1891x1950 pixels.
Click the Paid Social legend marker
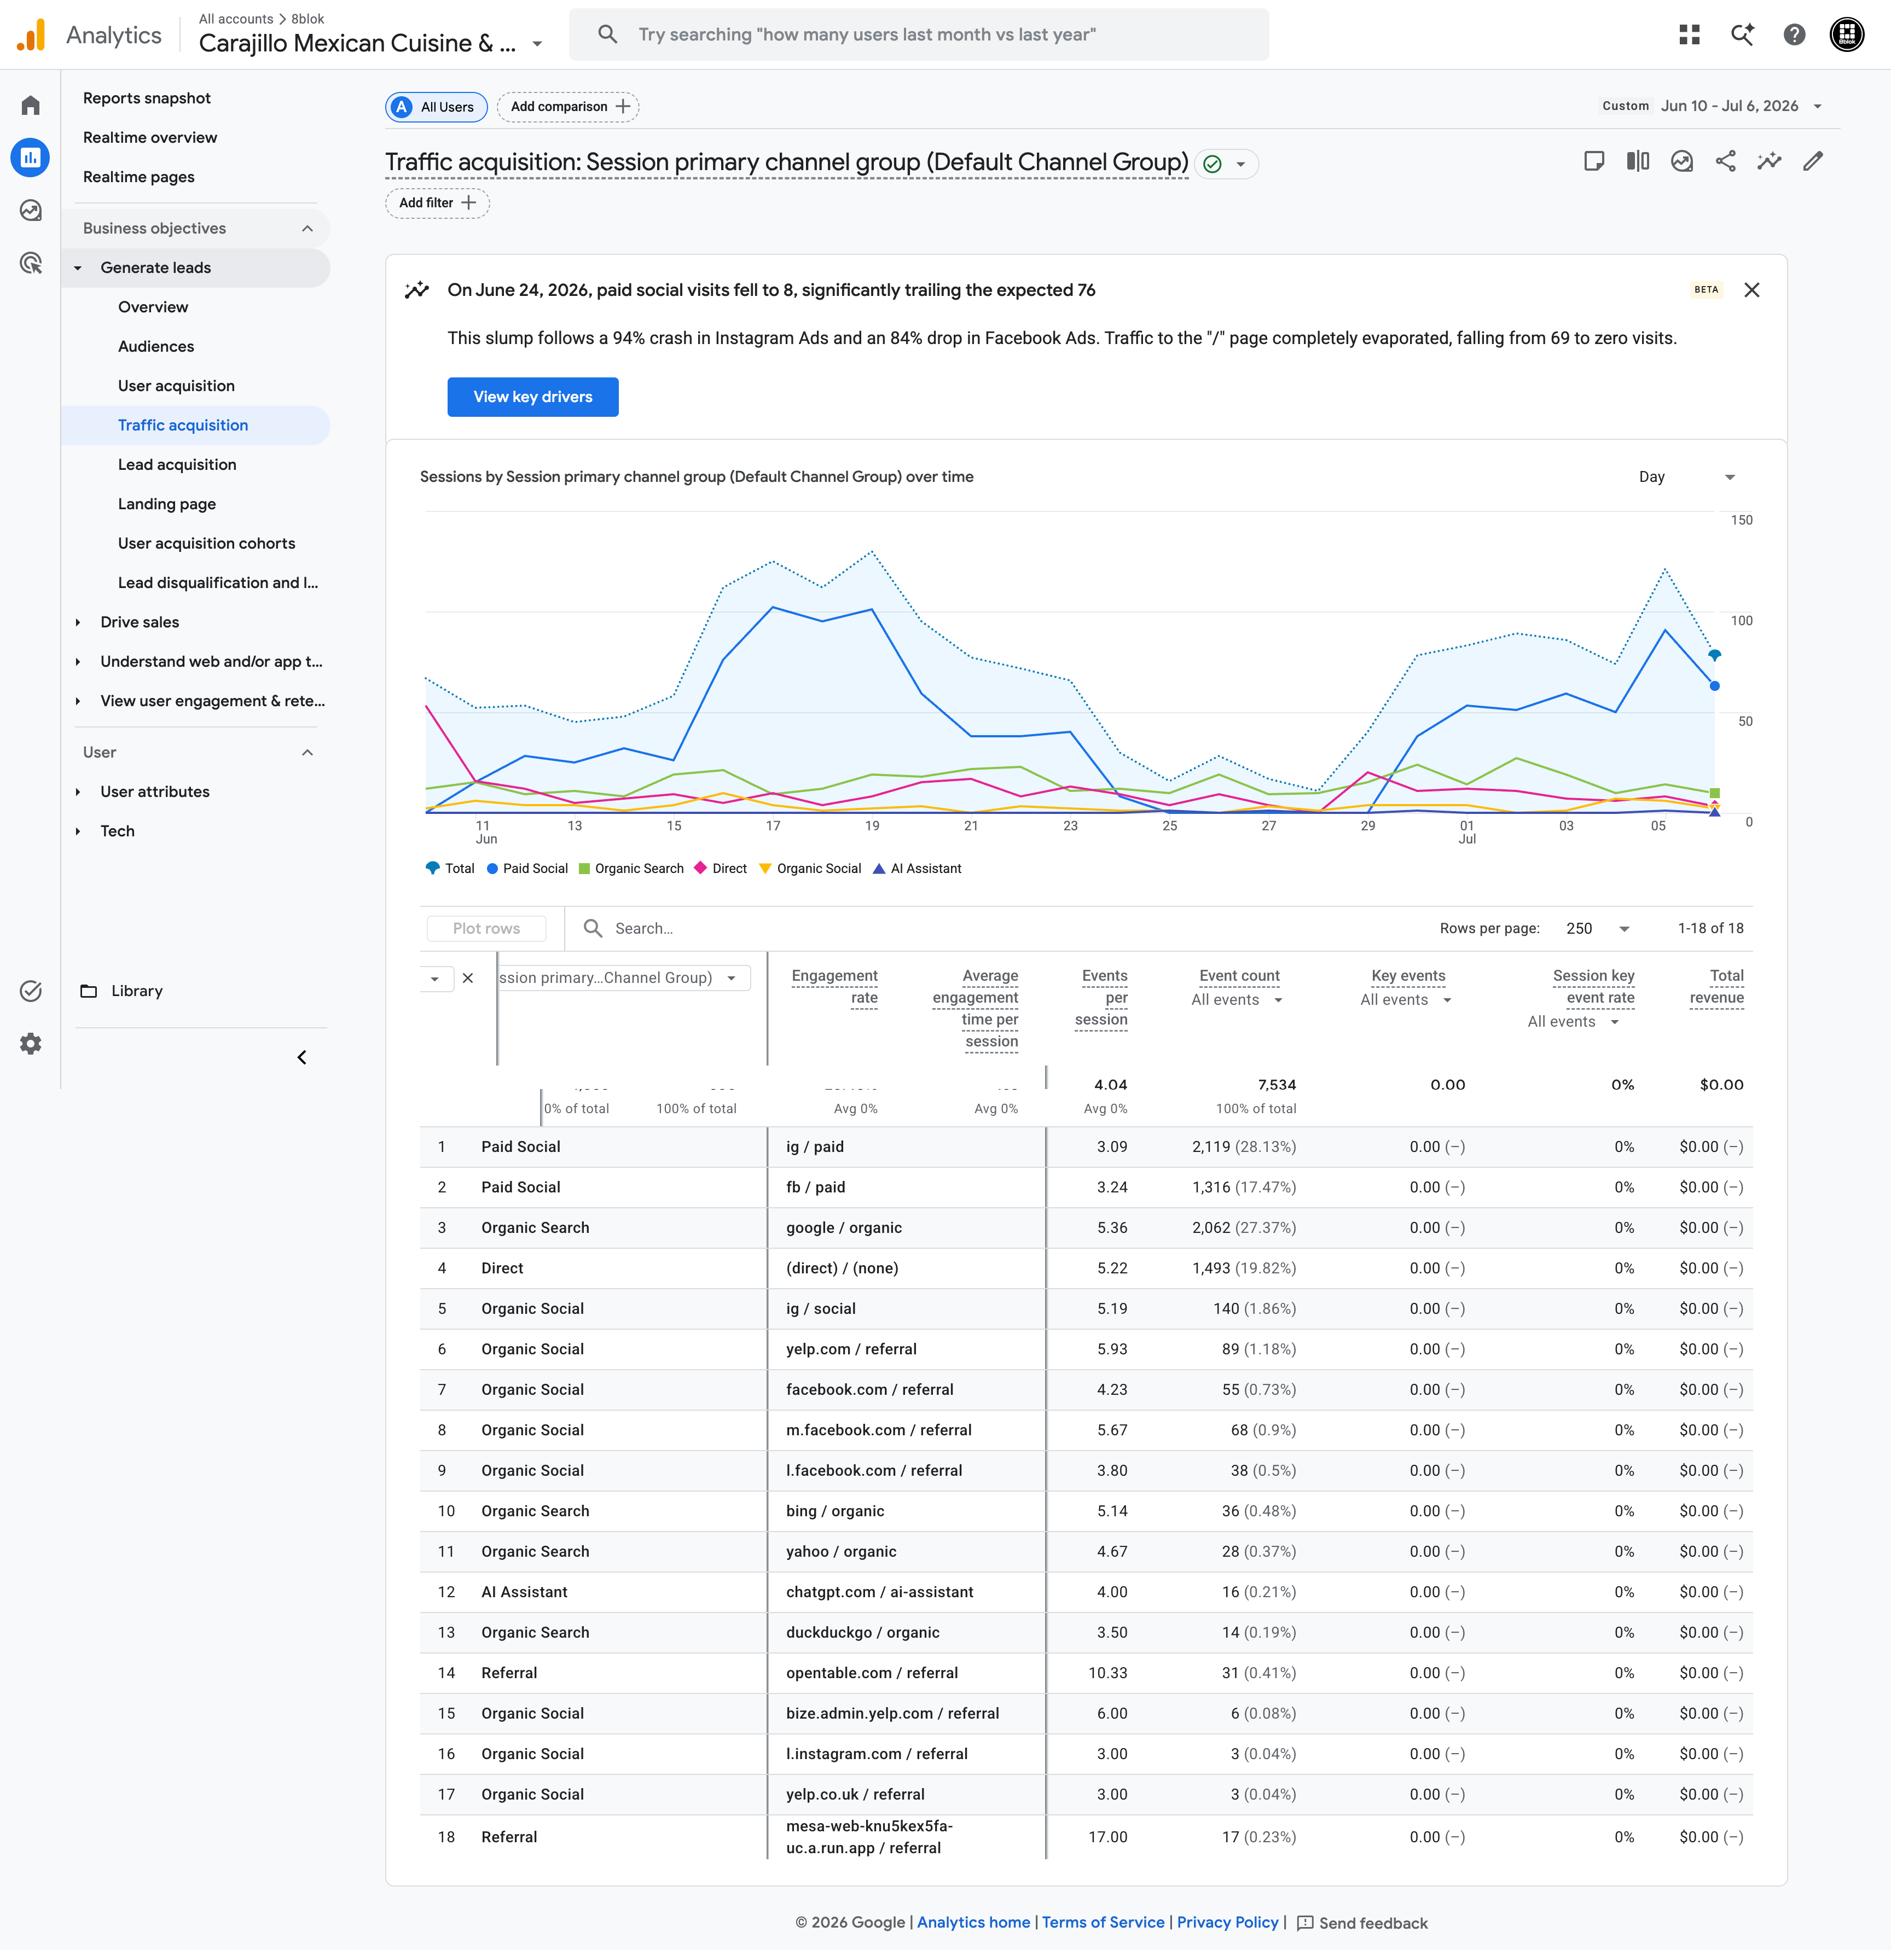tap(492, 869)
